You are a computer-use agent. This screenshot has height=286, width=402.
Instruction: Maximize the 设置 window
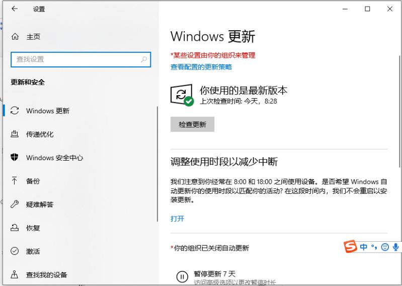pyautogui.click(x=367, y=9)
